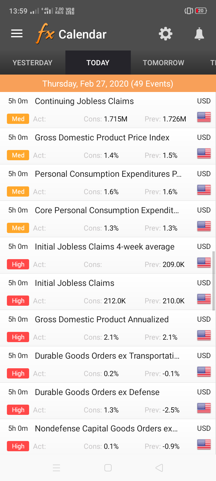Open Durable Goods Orders ex Defense event
This screenshot has width=216, height=481.
(97, 392)
